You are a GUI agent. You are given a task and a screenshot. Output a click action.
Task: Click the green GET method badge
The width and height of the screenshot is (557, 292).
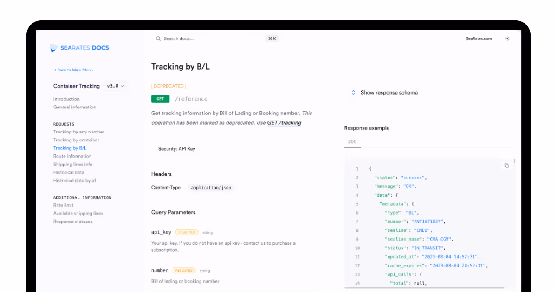160,99
